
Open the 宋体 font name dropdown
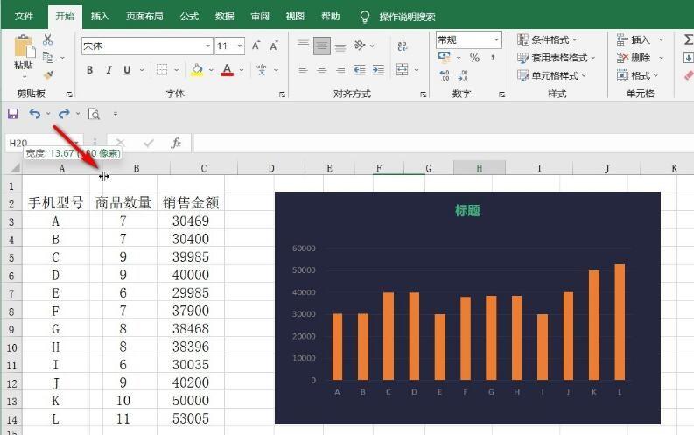(x=207, y=46)
